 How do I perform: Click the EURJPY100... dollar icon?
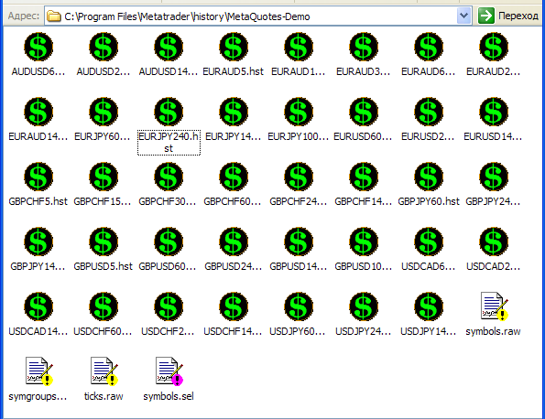point(299,112)
